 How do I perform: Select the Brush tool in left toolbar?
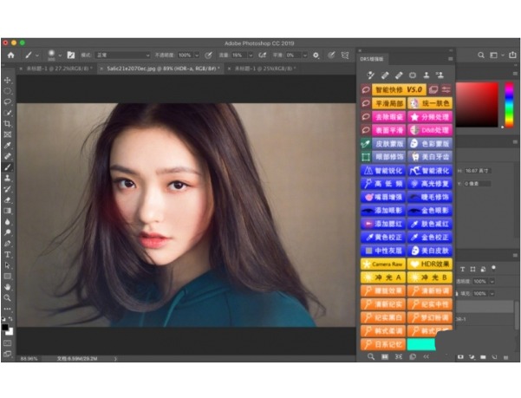coord(8,166)
